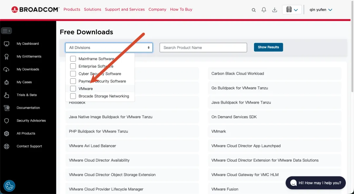The width and height of the screenshot is (354, 194).
Task: Open the Solutions menu
Action: click(x=92, y=9)
